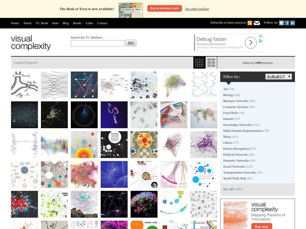Open the VC Book menu item
Image resolution: width=306 pixels, height=229 pixels.
(x=42, y=23)
